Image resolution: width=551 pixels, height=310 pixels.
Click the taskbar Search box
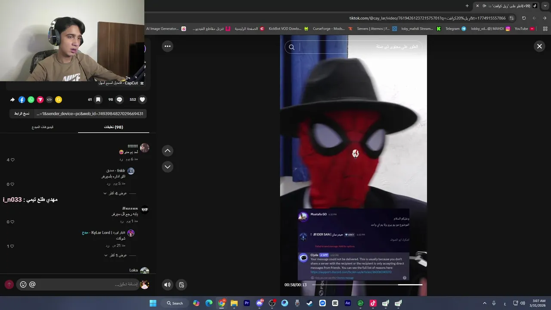click(x=175, y=303)
